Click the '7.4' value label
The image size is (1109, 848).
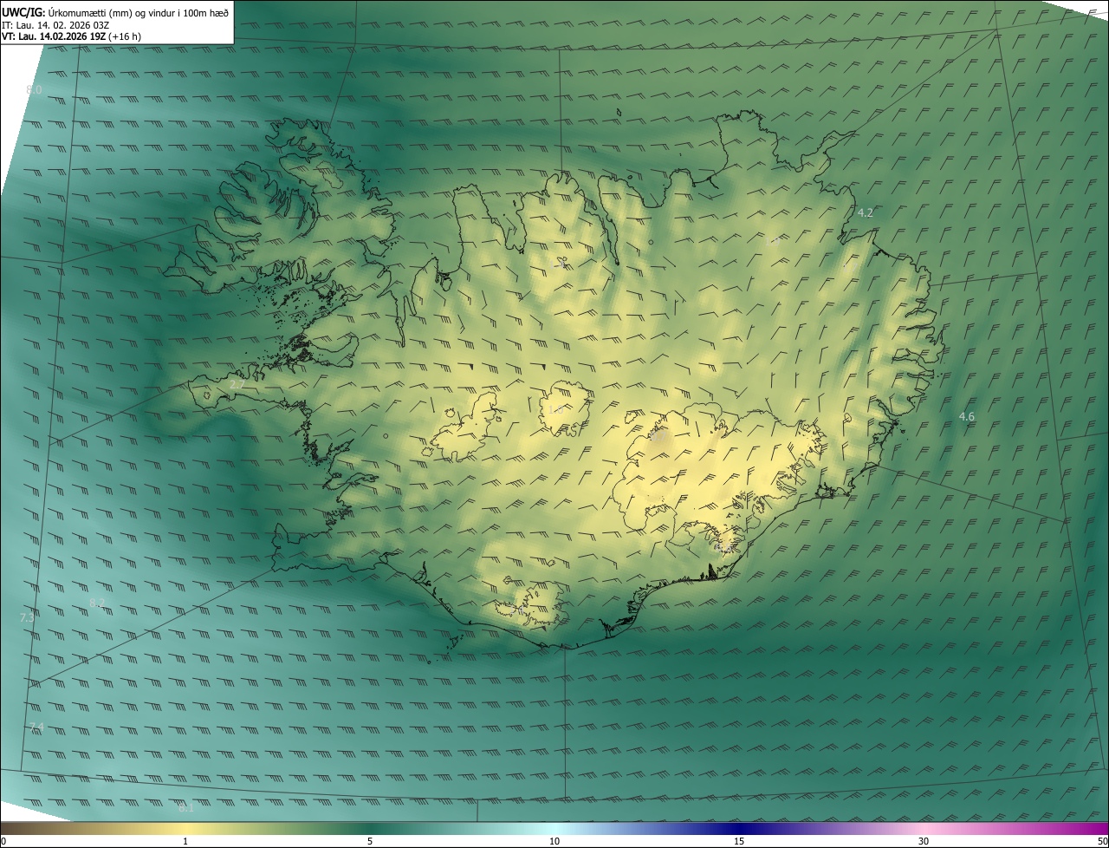(36, 727)
